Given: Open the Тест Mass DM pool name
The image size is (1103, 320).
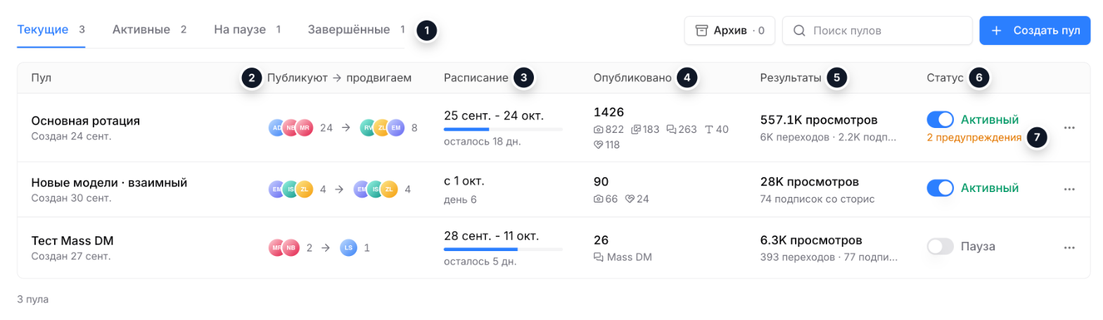Looking at the screenshot, I should 72,241.
